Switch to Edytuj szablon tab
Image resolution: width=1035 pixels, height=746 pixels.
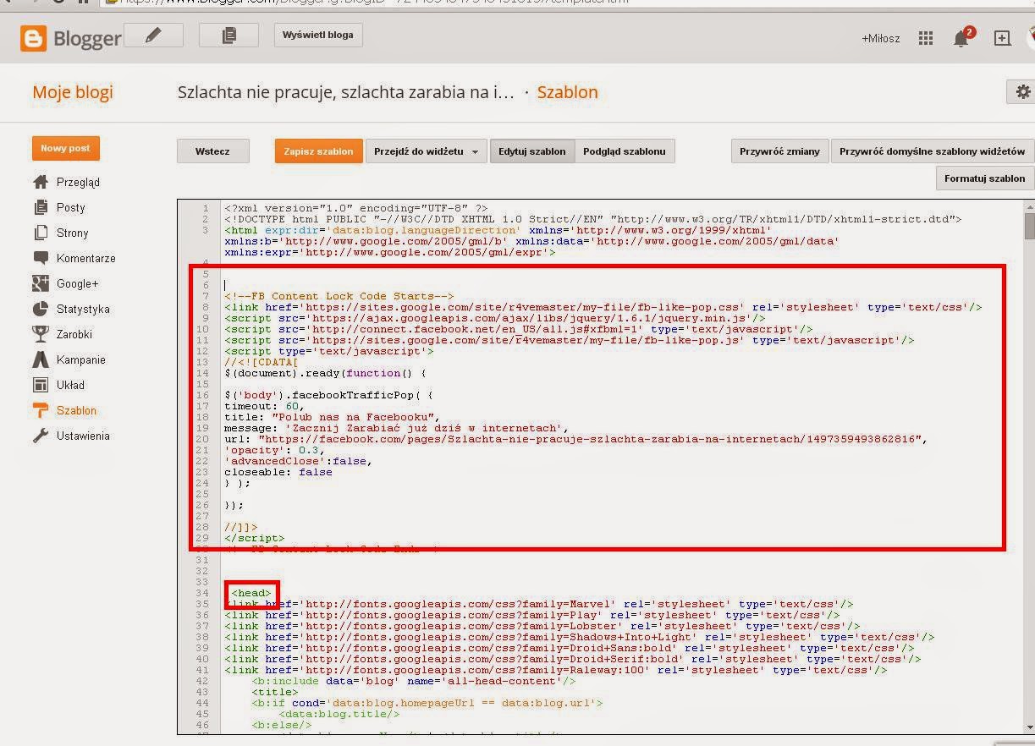pos(531,151)
